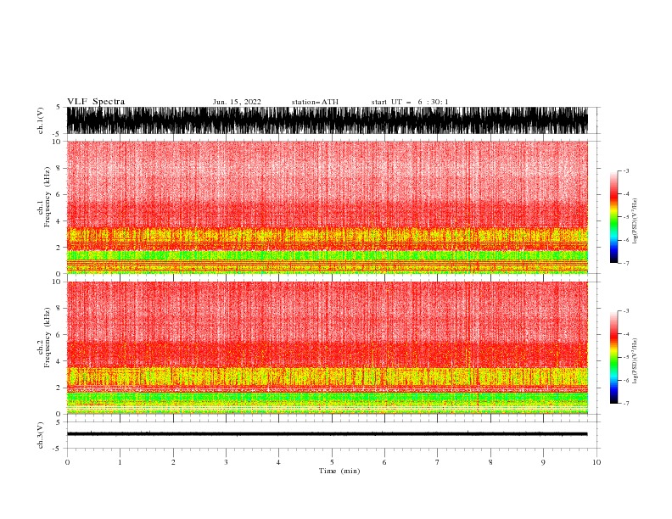Click the "6" kHz tick of ch.2 spectrogram

(x=59, y=335)
